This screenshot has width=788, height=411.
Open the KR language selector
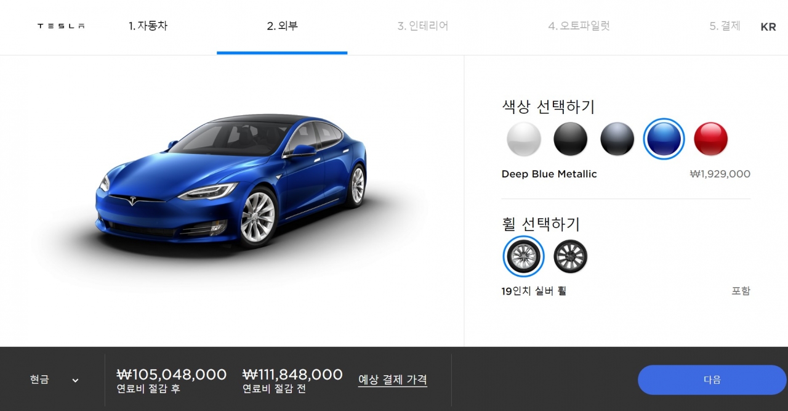pyautogui.click(x=768, y=27)
